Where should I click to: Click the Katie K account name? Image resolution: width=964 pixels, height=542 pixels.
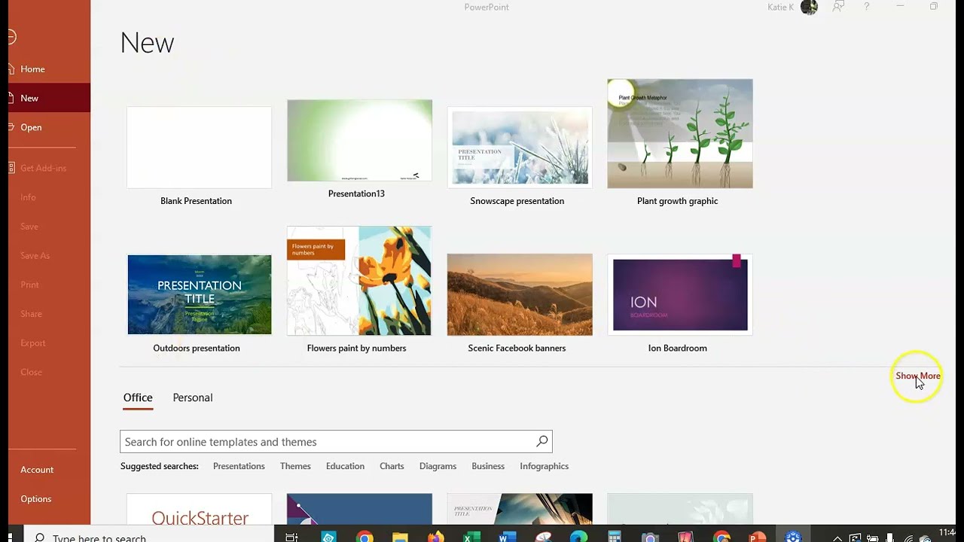(x=780, y=7)
